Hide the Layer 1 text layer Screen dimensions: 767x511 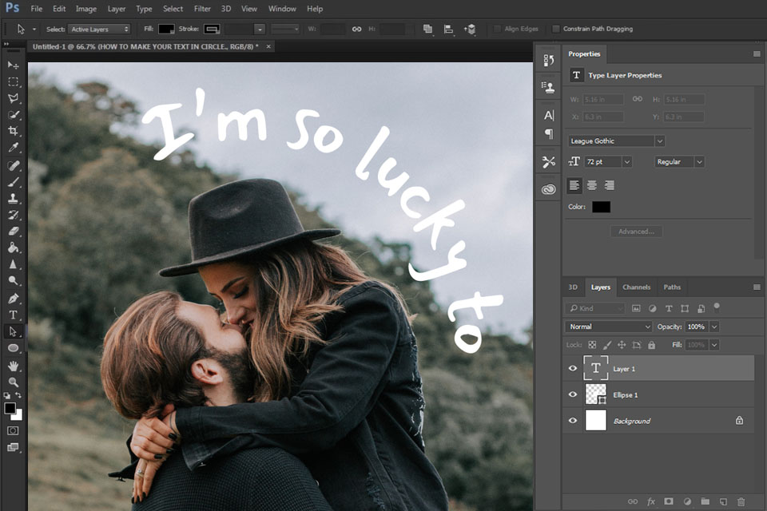tap(572, 369)
